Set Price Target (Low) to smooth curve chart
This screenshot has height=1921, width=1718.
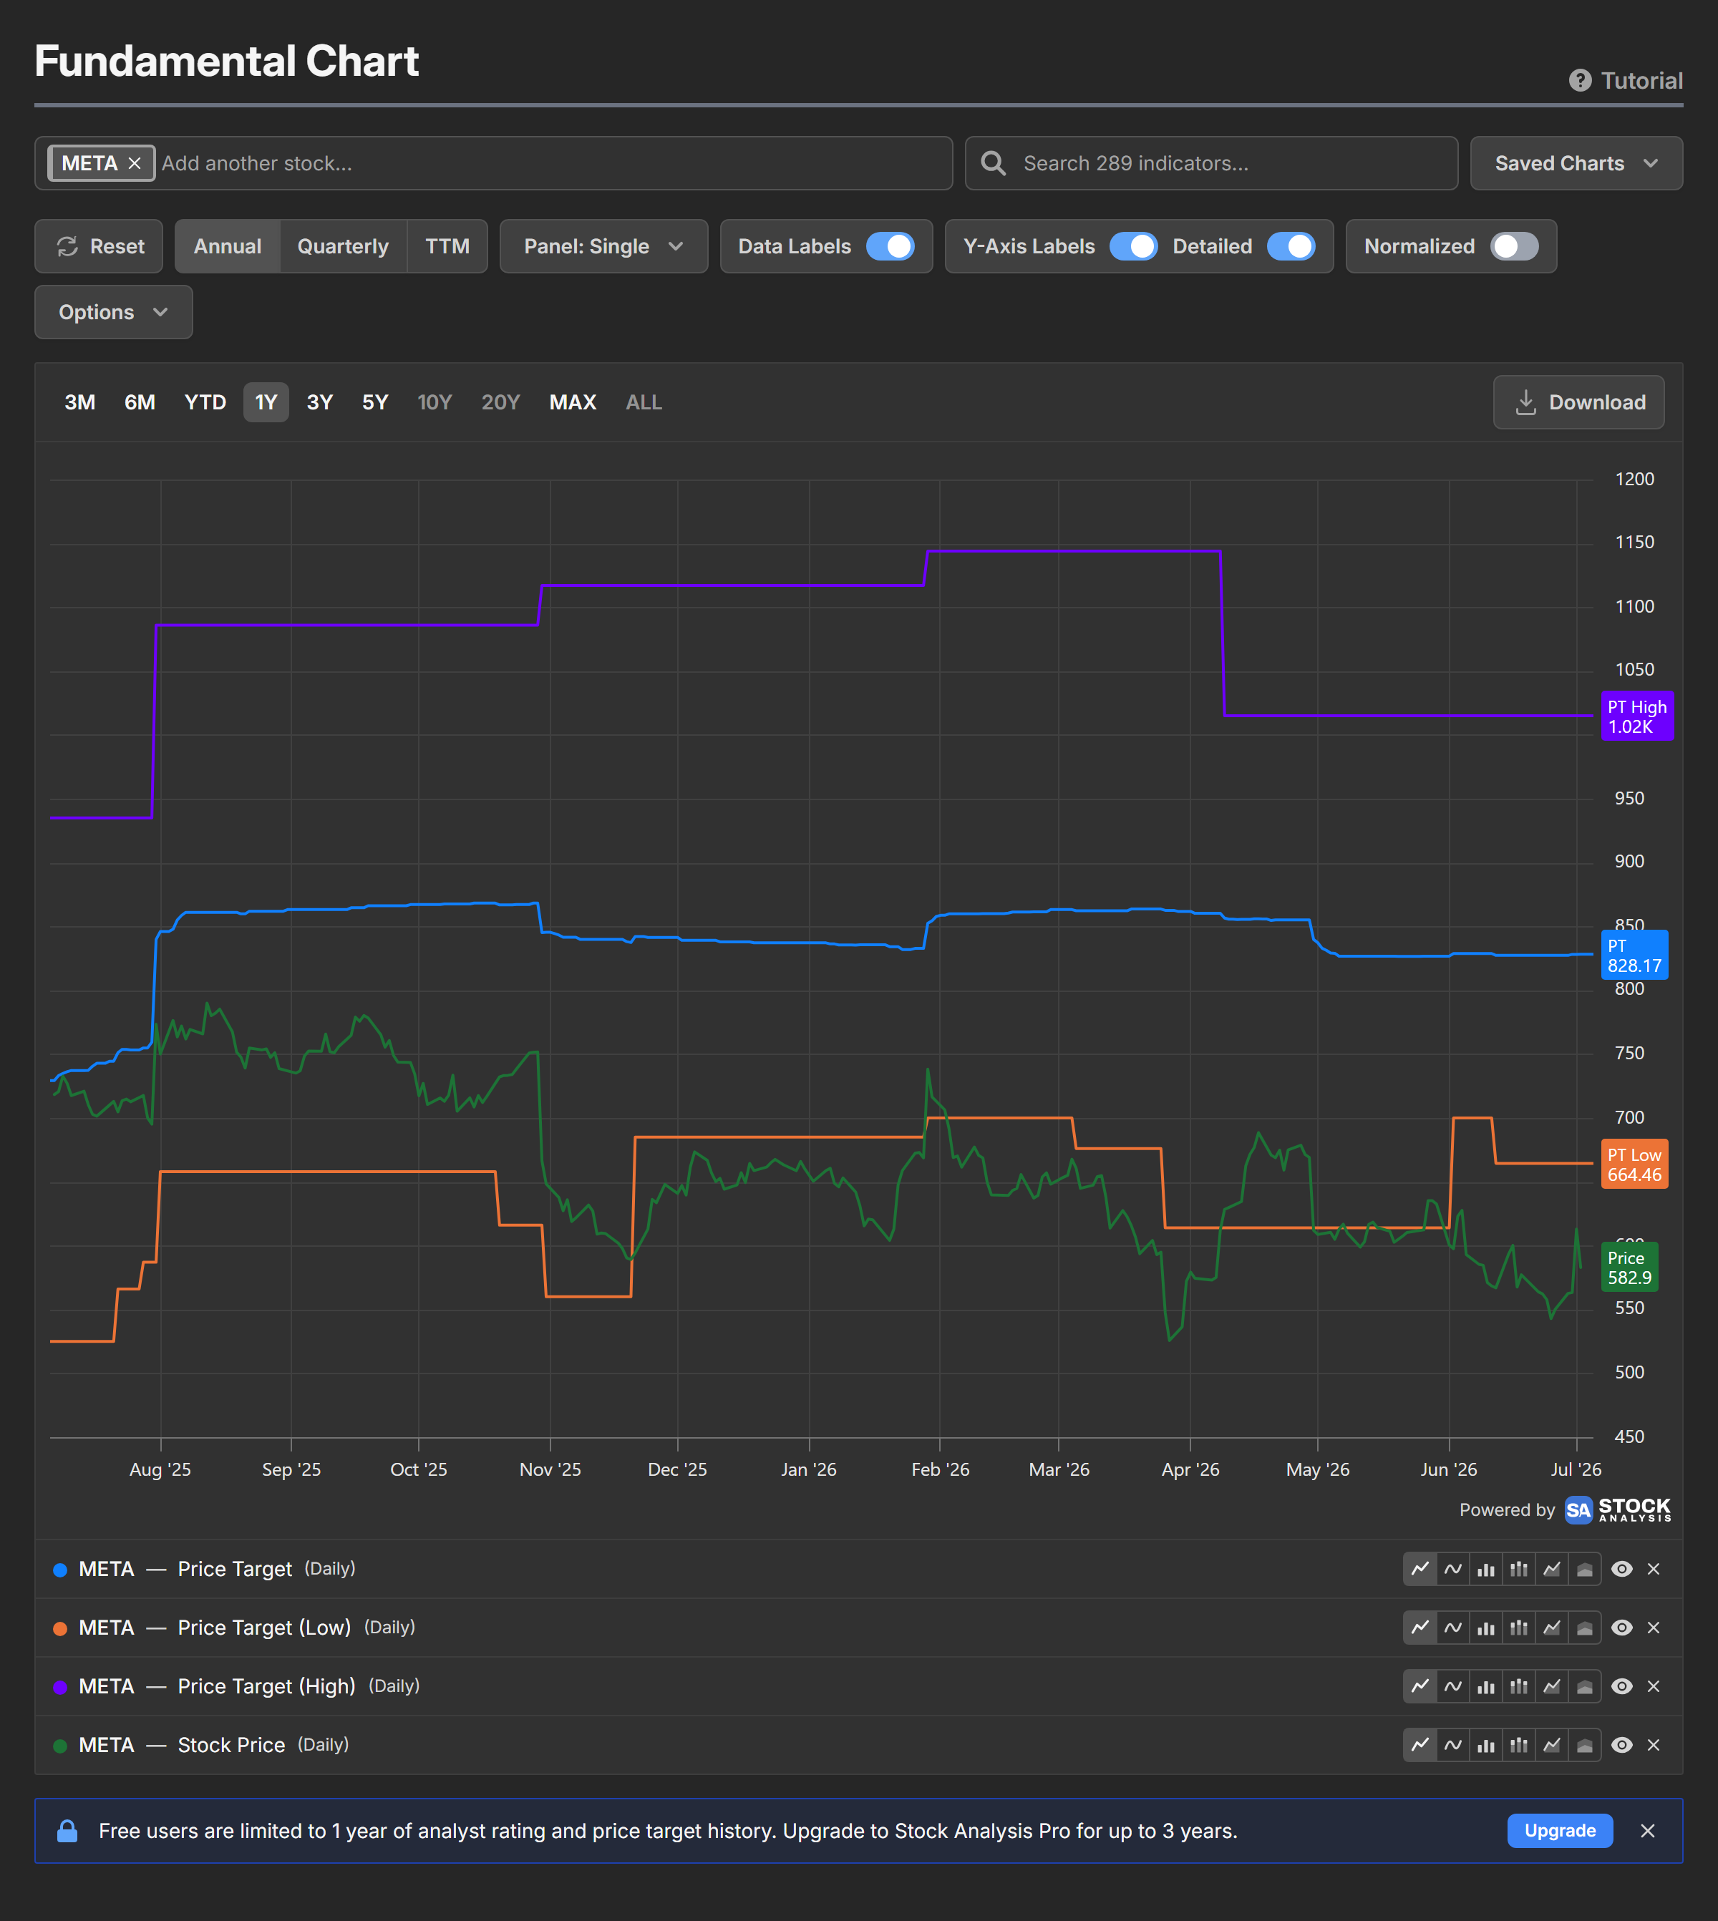[x=1452, y=1628]
